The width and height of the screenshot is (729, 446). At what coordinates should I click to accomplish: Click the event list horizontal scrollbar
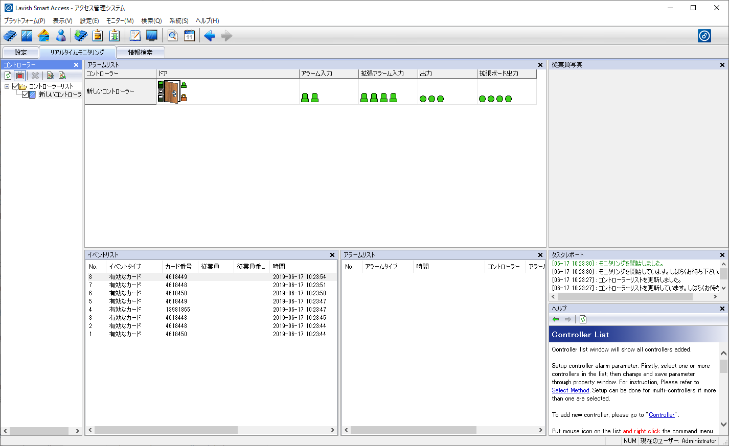click(x=166, y=430)
